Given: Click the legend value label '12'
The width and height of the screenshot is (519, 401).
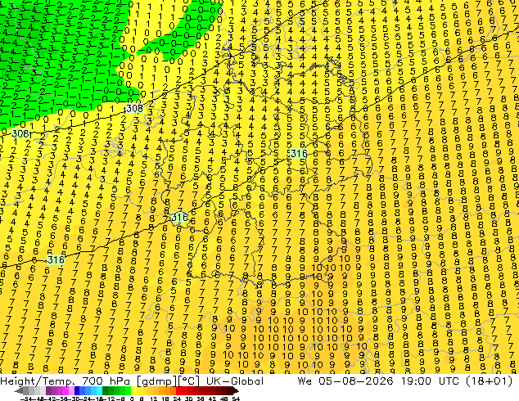Looking at the screenshot, I should 154,399.
